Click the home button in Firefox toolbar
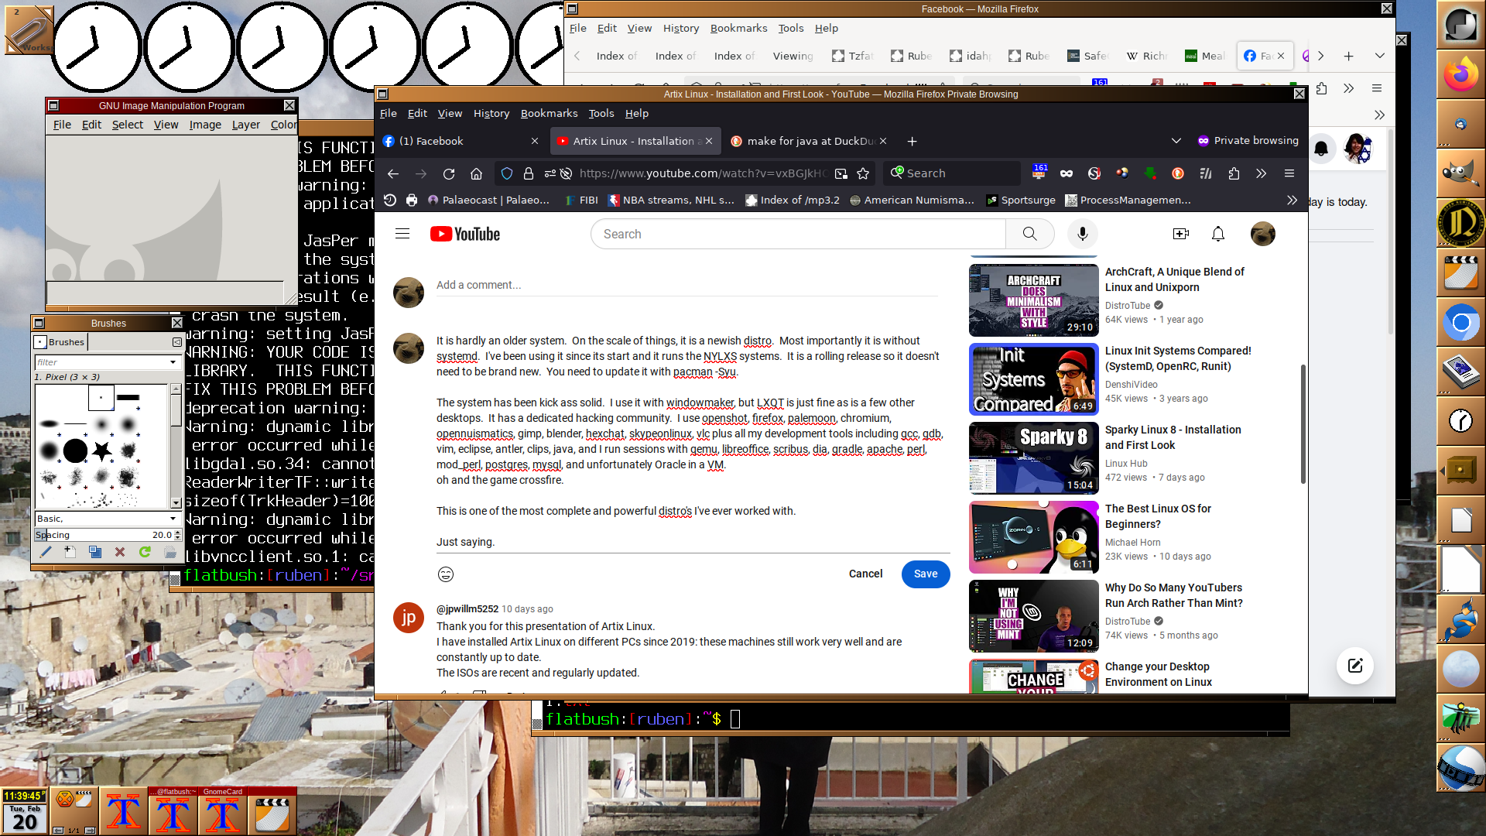This screenshot has width=1486, height=836. (x=477, y=173)
